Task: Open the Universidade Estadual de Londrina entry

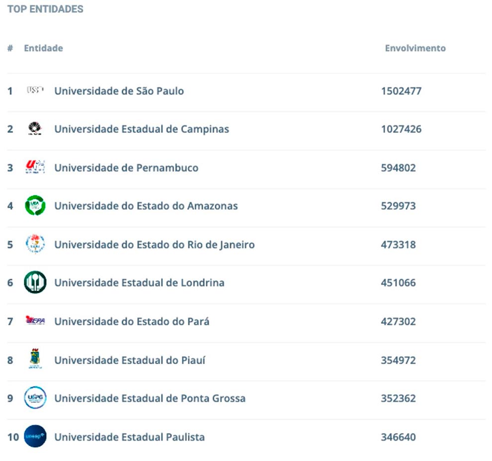Action: 139,283
